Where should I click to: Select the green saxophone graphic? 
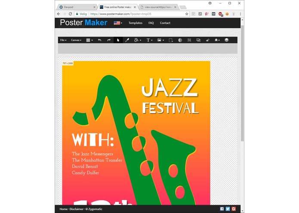tap(122, 122)
